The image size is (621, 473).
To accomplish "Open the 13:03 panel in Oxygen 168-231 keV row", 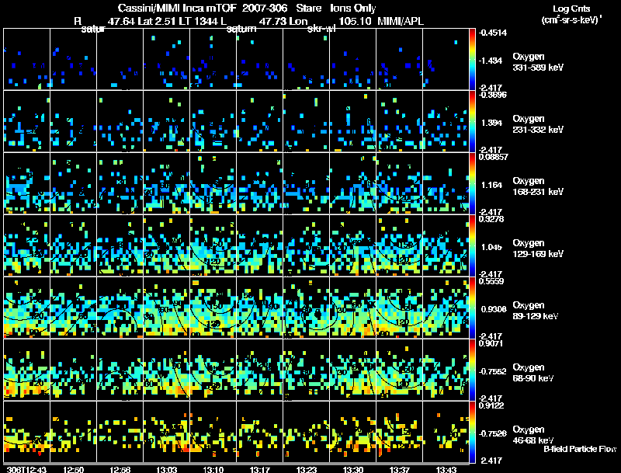I will click(x=167, y=183).
